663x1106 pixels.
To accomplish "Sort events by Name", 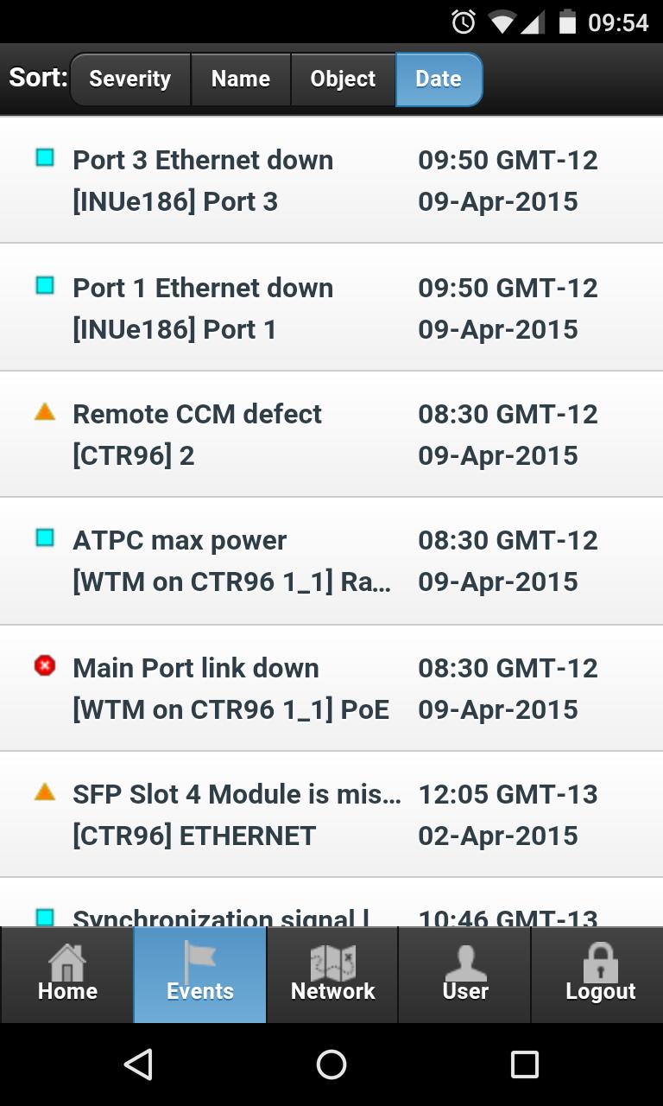I will pyautogui.click(x=241, y=79).
